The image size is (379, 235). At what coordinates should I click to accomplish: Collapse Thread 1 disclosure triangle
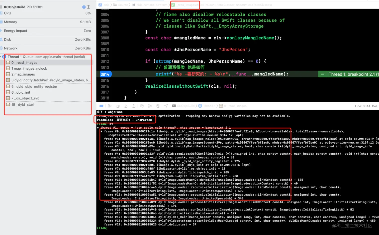pyautogui.click(x=1, y=57)
